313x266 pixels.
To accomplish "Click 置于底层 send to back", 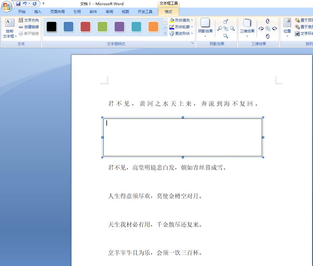I will [304, 27].
